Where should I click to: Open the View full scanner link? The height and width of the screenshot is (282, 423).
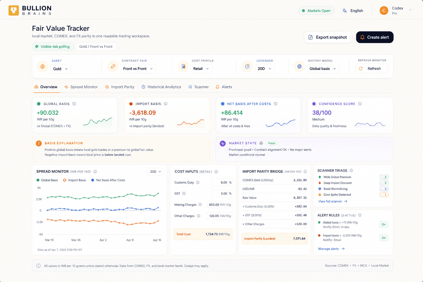[x=333, y=201]
